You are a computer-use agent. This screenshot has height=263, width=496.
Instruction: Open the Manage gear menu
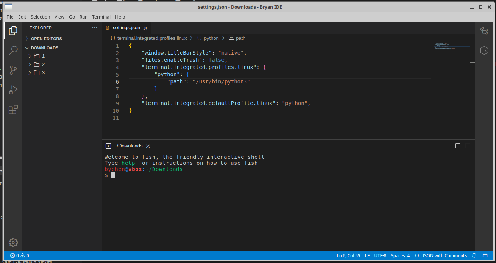click(13, 242)
